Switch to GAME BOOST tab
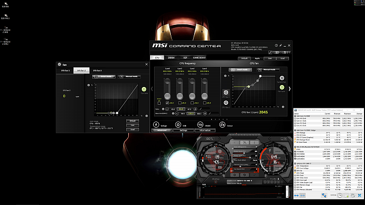Viewport: 365px width, 205px height. pos(199,57)
